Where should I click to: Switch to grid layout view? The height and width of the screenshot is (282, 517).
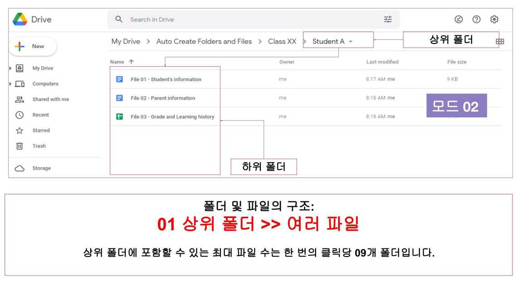pyautogui.click(x=500, y=42)
